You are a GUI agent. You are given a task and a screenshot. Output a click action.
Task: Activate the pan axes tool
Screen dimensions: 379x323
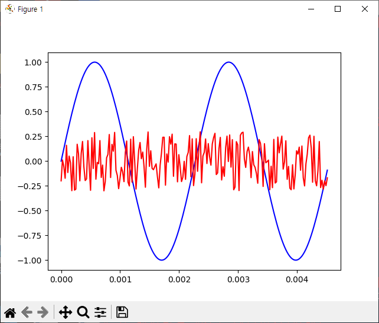(66, 312)
